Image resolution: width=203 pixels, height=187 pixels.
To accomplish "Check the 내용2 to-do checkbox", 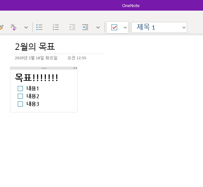I will [20, 96].
